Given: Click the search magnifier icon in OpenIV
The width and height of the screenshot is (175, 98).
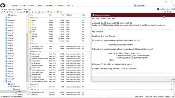Looking at the screenshot, I should 173,5.
